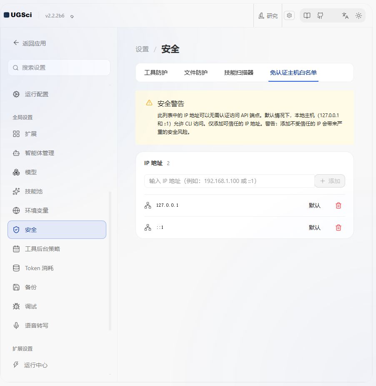The image size is (376, 386).
Task: Toggle the light/dark theme sun icon
Action: 358,16
